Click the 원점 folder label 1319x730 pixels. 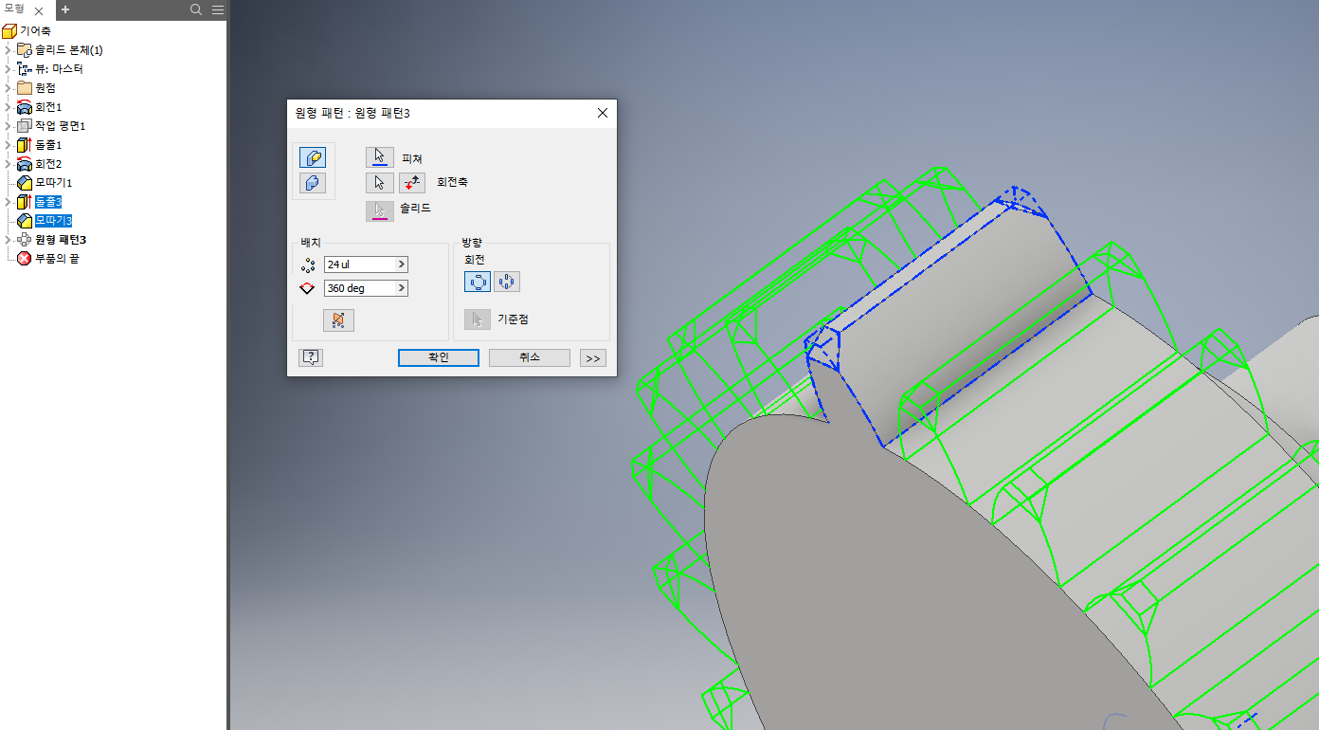coord(45,88)
